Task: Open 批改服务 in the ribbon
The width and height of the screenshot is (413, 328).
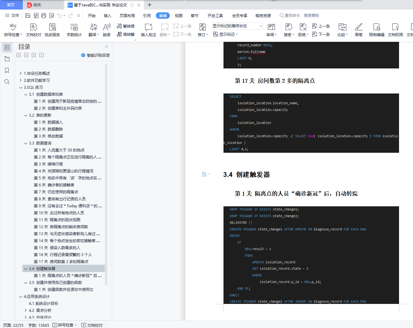Action: pos(52,30)
